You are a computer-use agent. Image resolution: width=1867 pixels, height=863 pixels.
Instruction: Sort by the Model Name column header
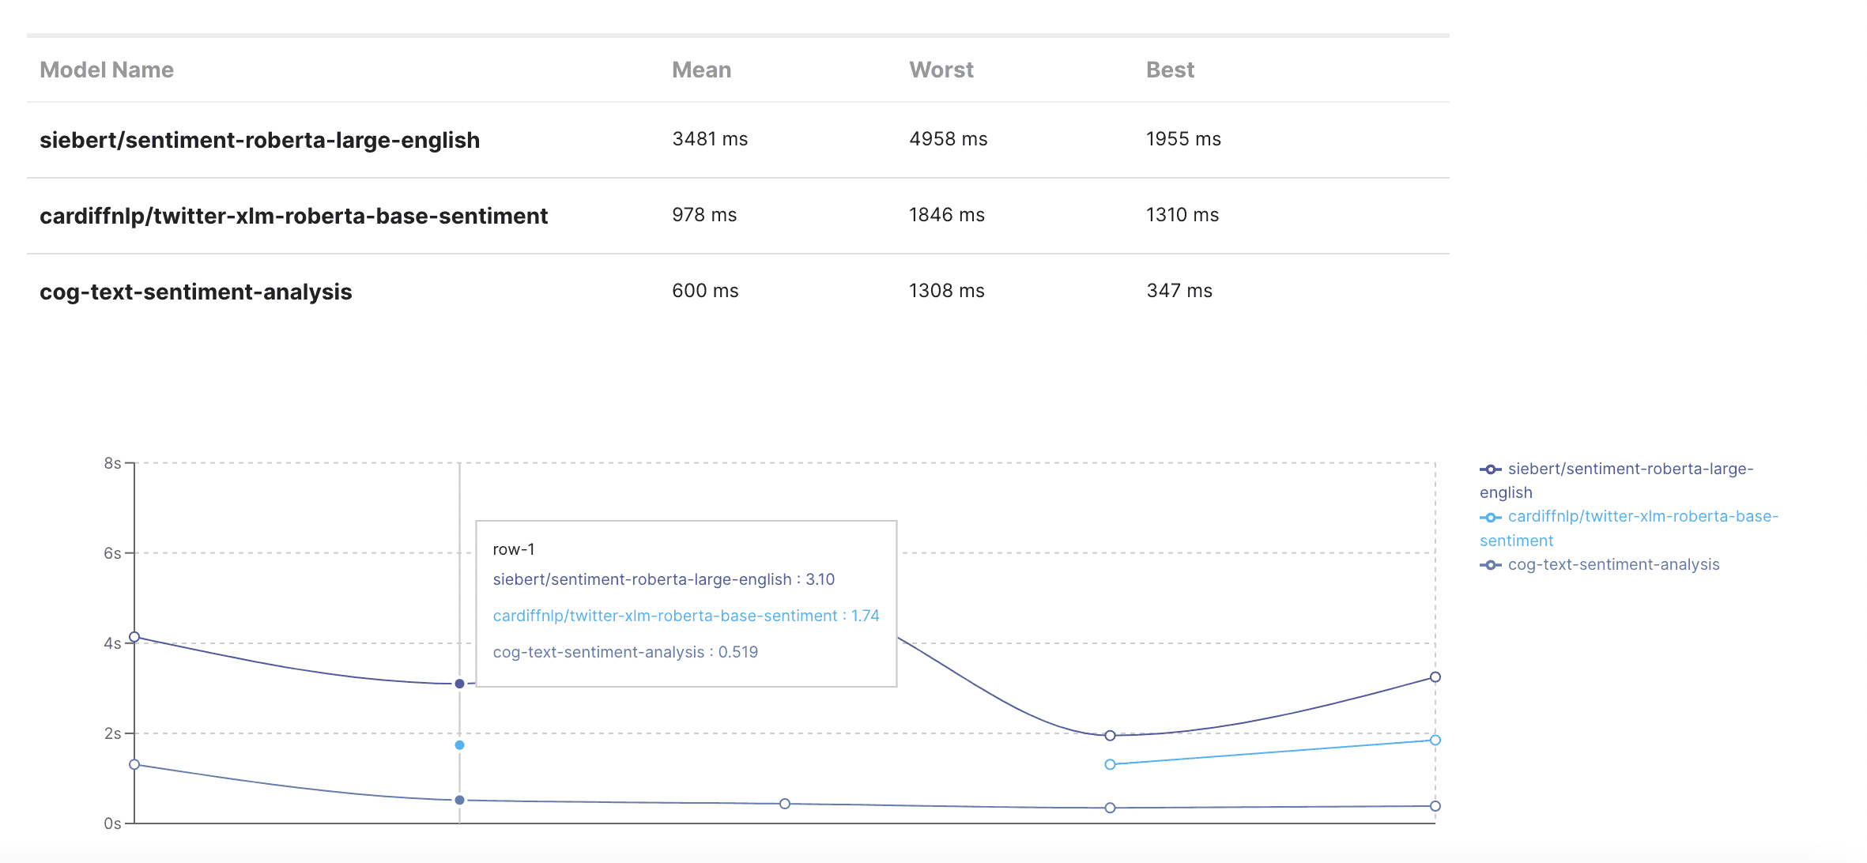107,70
